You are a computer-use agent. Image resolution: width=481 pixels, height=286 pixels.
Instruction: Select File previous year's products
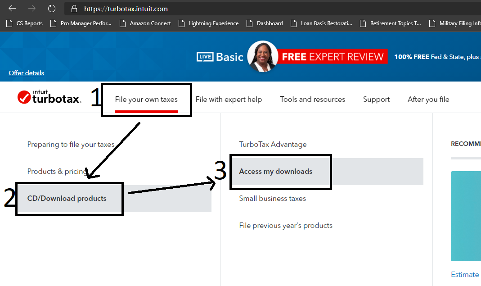point(286,226)
